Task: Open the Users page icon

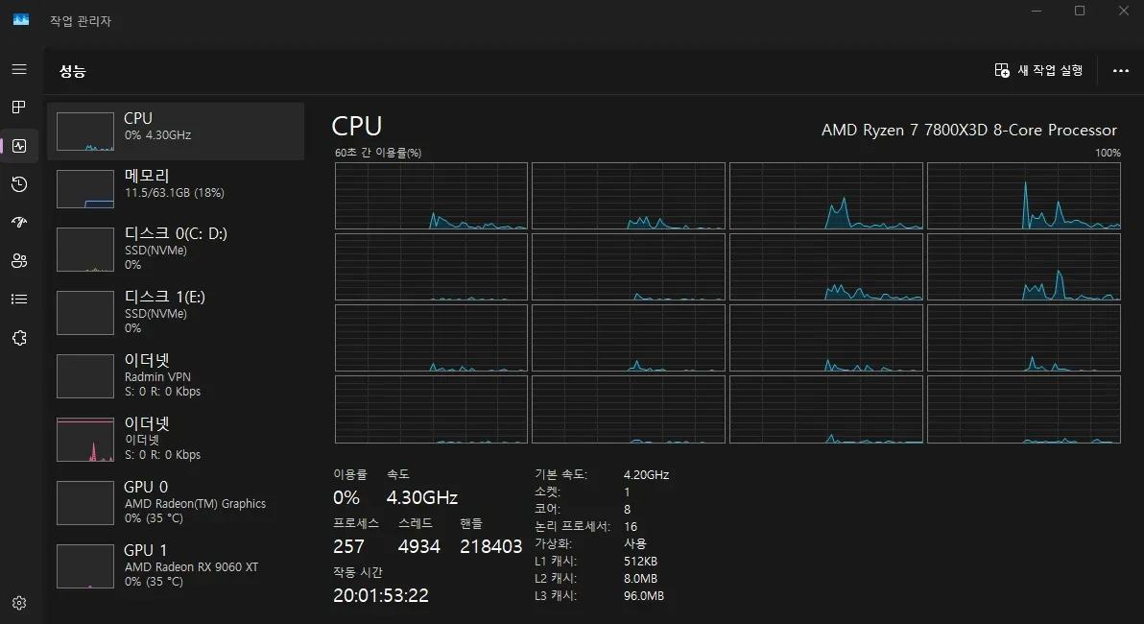Action: (19, 261)
